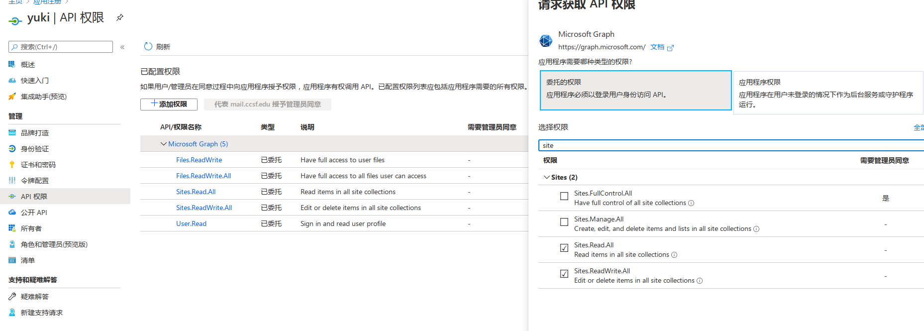Click info icon next to Sites.Read.All description
The image size is (924, 331).
[x=674, y=255]
